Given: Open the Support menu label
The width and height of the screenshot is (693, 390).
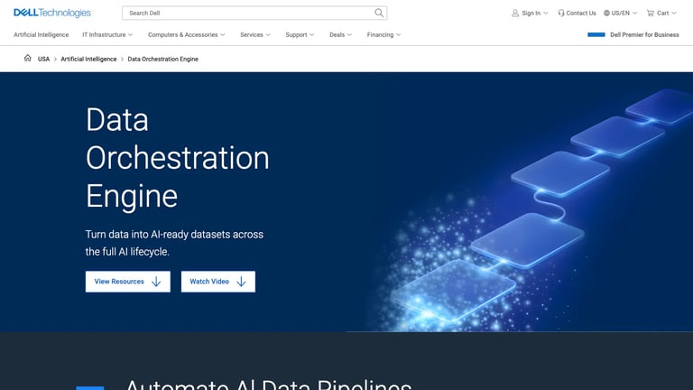Looking at the screenshot, I should point(296,34).
